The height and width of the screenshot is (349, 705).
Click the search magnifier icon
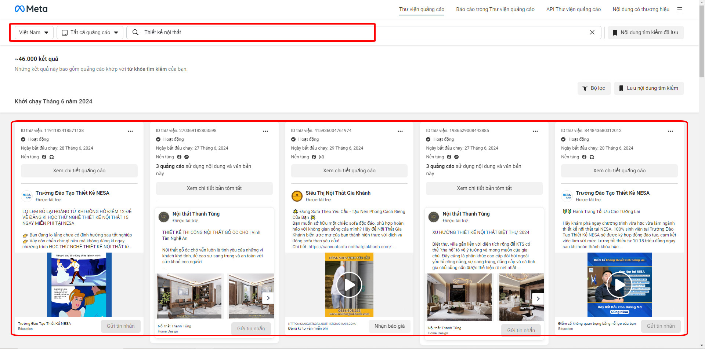tap(135, 32)
